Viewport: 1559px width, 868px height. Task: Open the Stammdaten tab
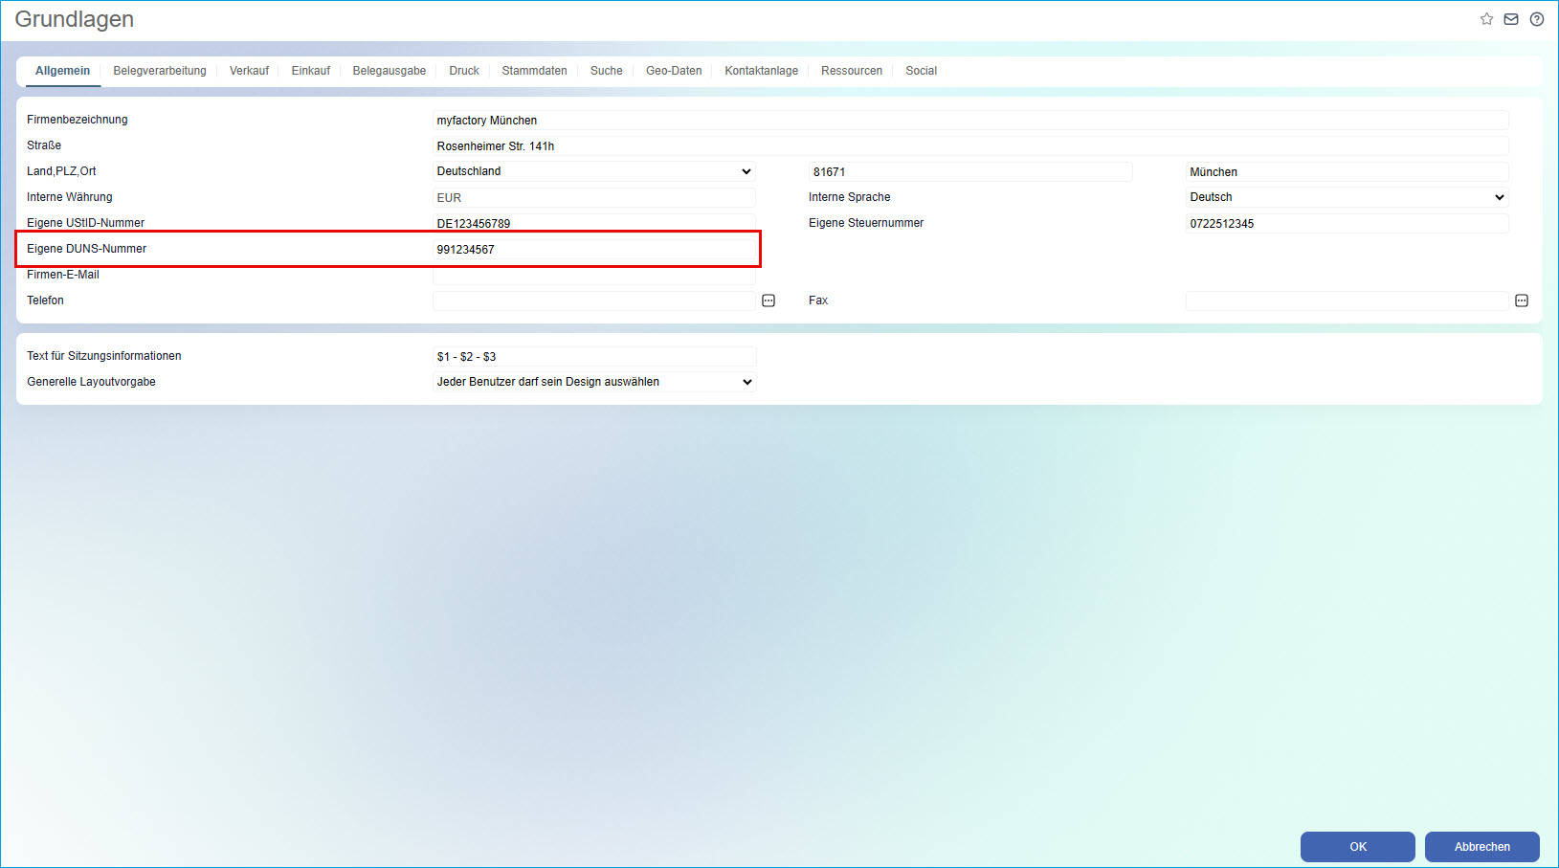[x=535, y=71]
